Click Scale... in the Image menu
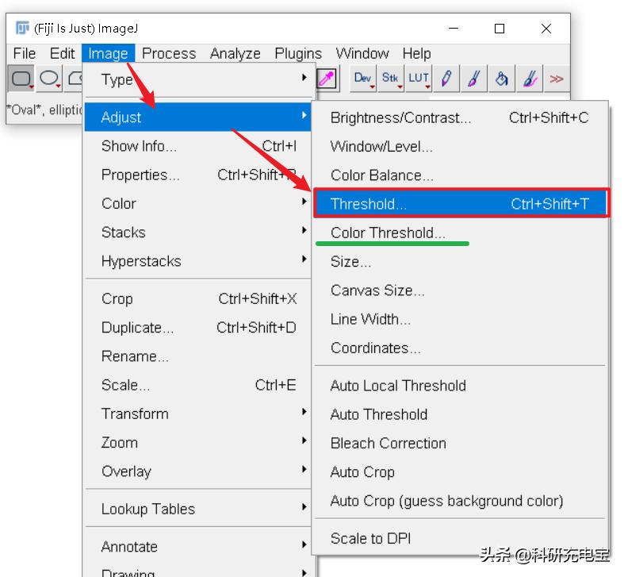The image size is (624, 577). pyautogui.click(x=198, y=385)
